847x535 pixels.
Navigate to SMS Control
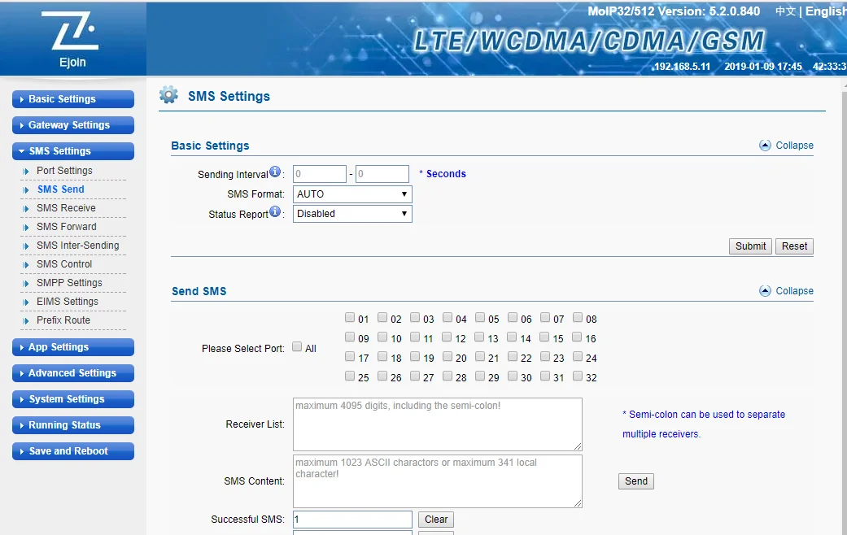point(64,264)
